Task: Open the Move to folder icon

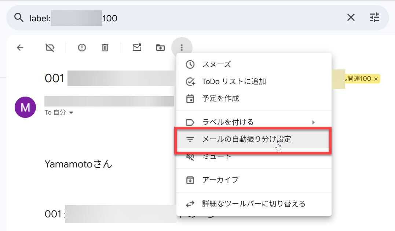Action: click(160, 47)
